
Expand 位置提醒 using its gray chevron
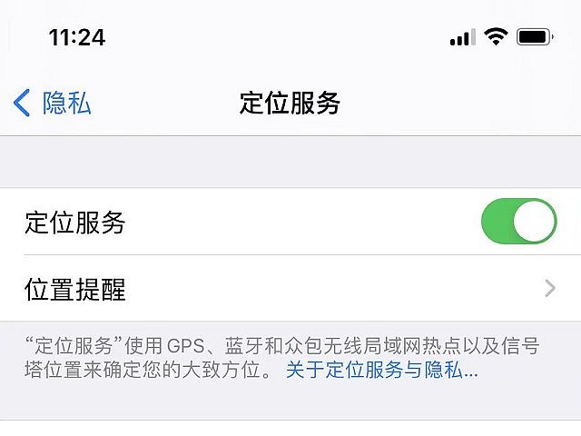click(x=550, y=289)
